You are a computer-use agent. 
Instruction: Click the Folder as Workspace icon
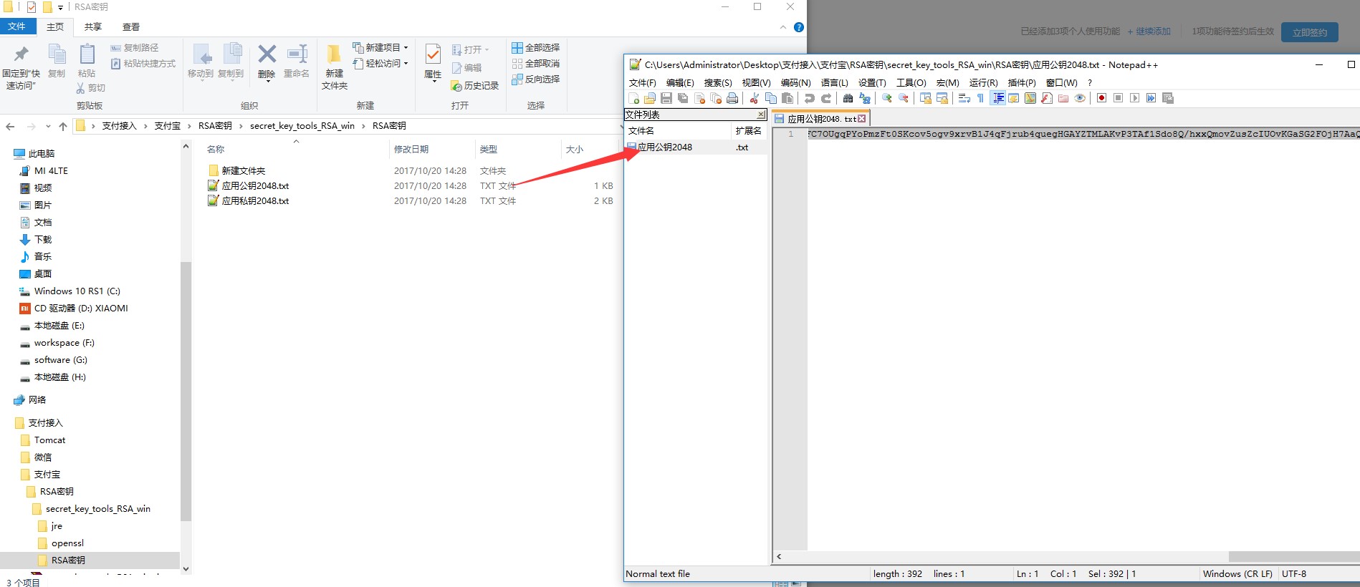tap(1063, 98)
